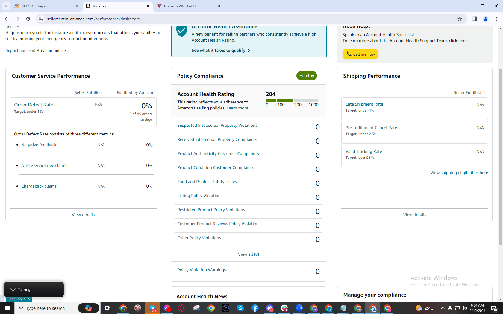Open Other Policy Violations
Image resolution: width=503 pixels, height=314 pixels.
coord(199,238)
